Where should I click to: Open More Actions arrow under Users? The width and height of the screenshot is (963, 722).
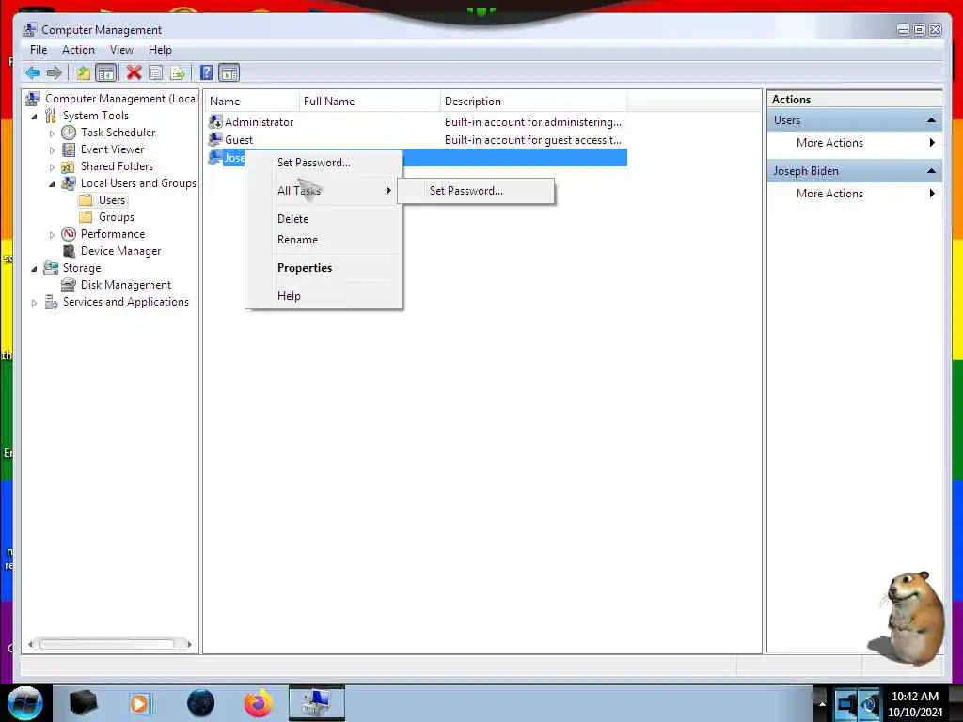tap(932, 143)
